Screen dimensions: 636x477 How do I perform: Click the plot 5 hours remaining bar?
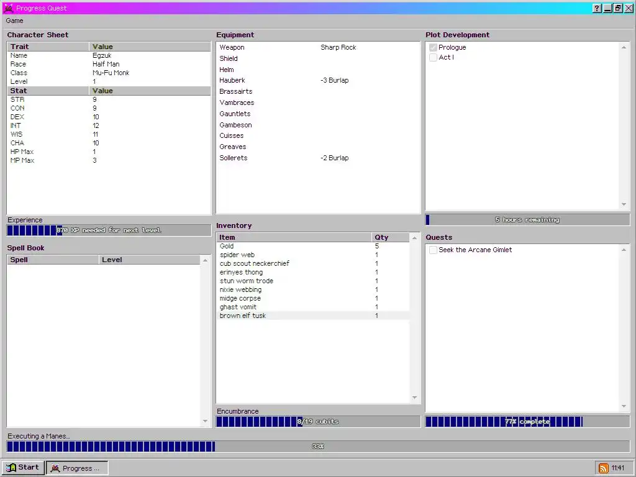[x=527, y=220]
